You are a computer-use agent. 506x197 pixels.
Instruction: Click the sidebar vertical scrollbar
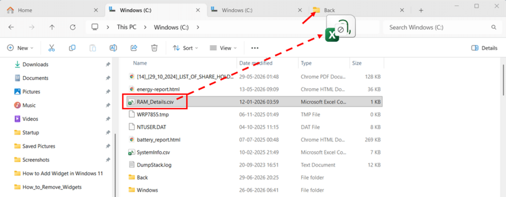pyautogui.click(x=115, y=164)
